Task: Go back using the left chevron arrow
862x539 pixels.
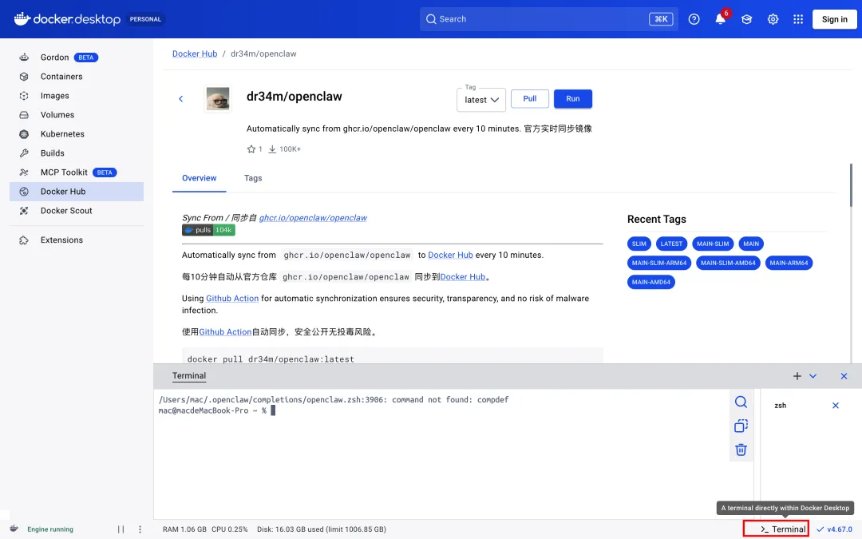Action: [x=181, y=99]
